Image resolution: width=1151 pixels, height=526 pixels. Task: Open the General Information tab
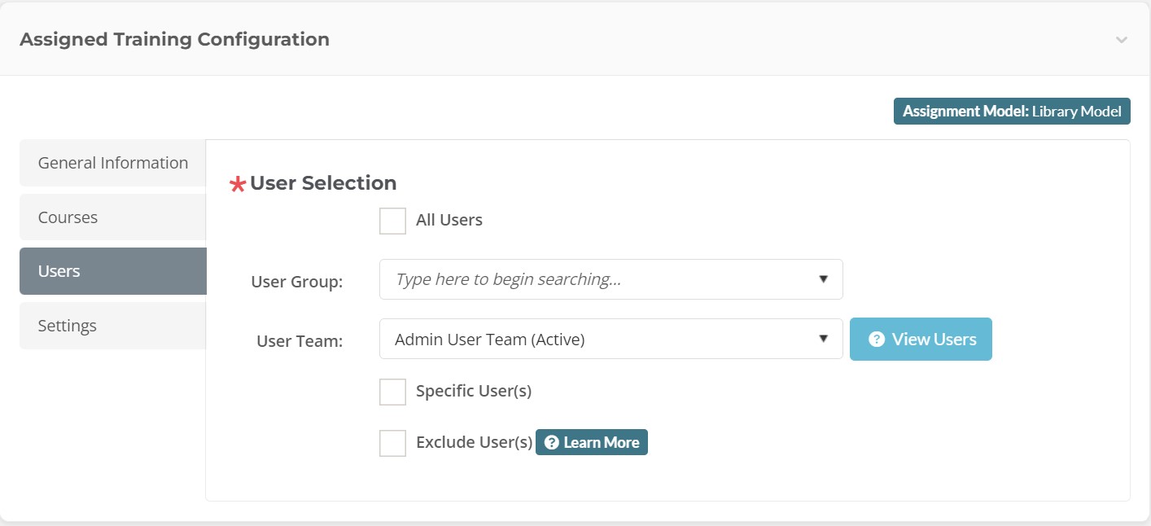pyautogui.click(x=113, y=163)
